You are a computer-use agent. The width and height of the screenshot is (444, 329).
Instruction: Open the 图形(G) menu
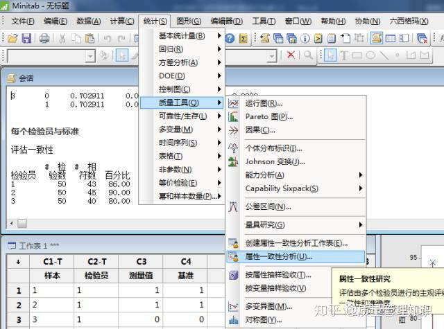click(x=189, y=21)
